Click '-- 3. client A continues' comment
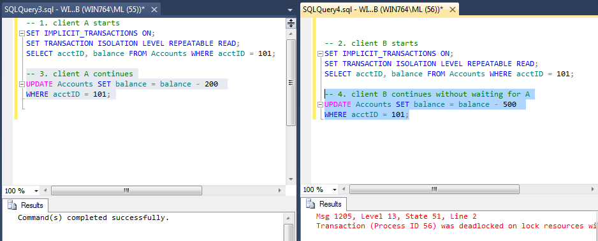The image size is (598, 241). point(80,74)
